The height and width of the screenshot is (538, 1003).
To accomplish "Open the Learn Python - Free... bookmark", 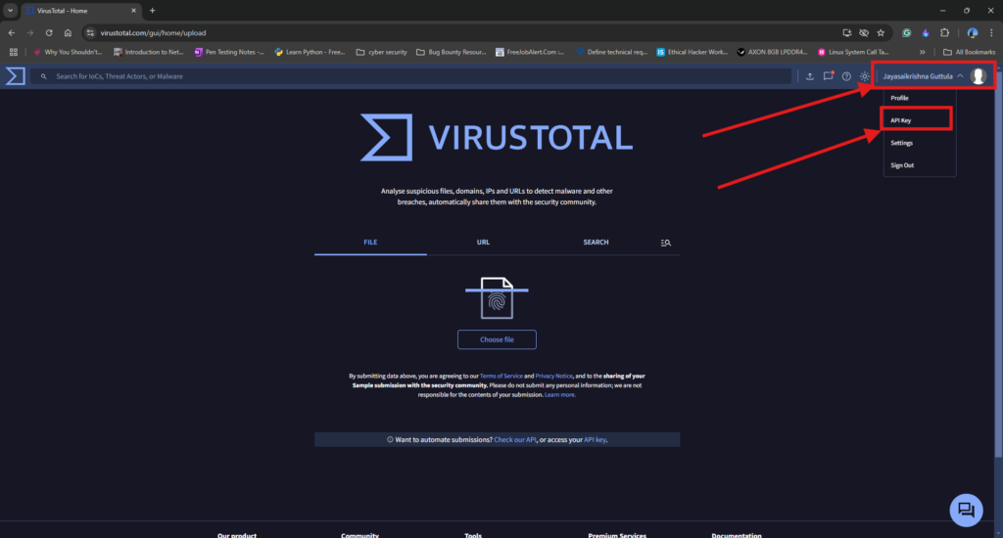I will [310, 52].
